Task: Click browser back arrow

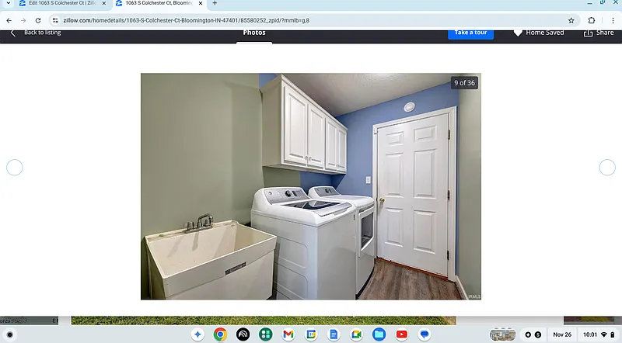Action: pyautogui.click(x=9, y=21)
